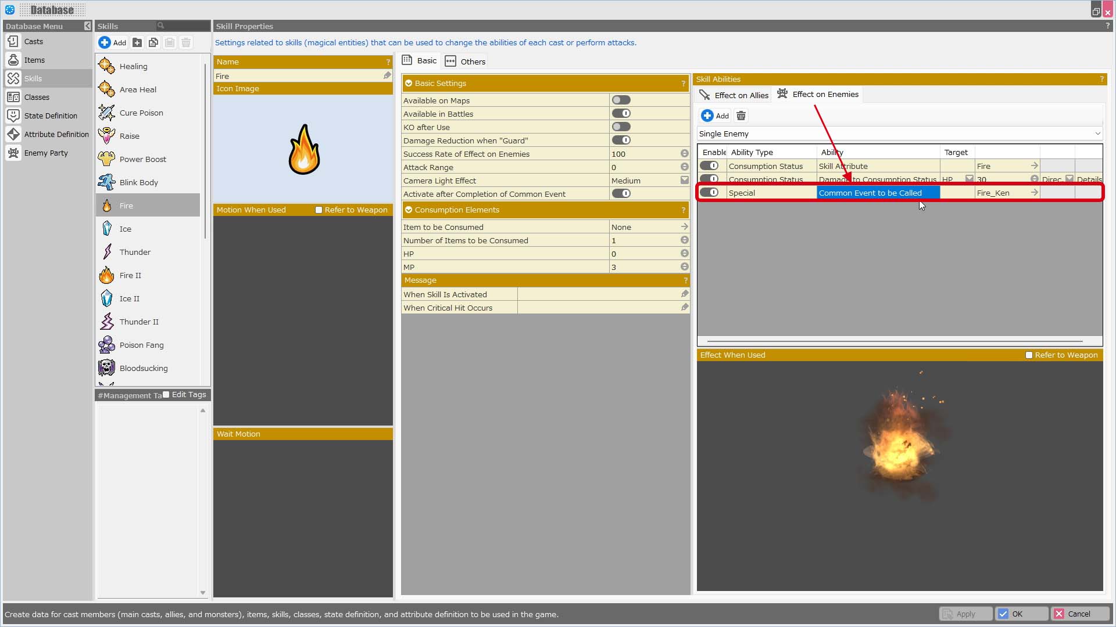Screen dimensions: 1116x627
Task: Open Camera Light Effect dropdown
Action: click(685, 181)
